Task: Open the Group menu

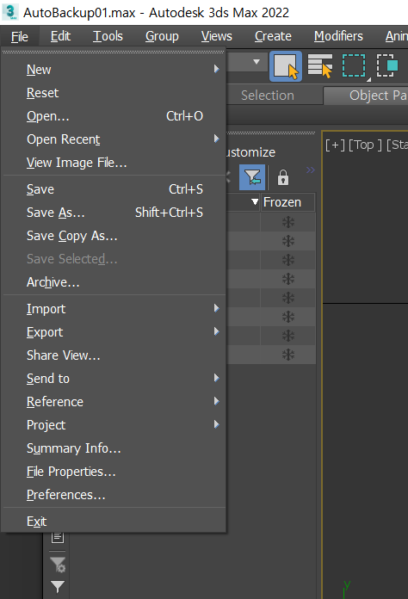Action: pos(162,36)
